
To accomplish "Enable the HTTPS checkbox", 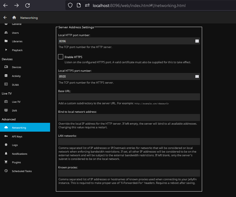I will tap(61, 57).
